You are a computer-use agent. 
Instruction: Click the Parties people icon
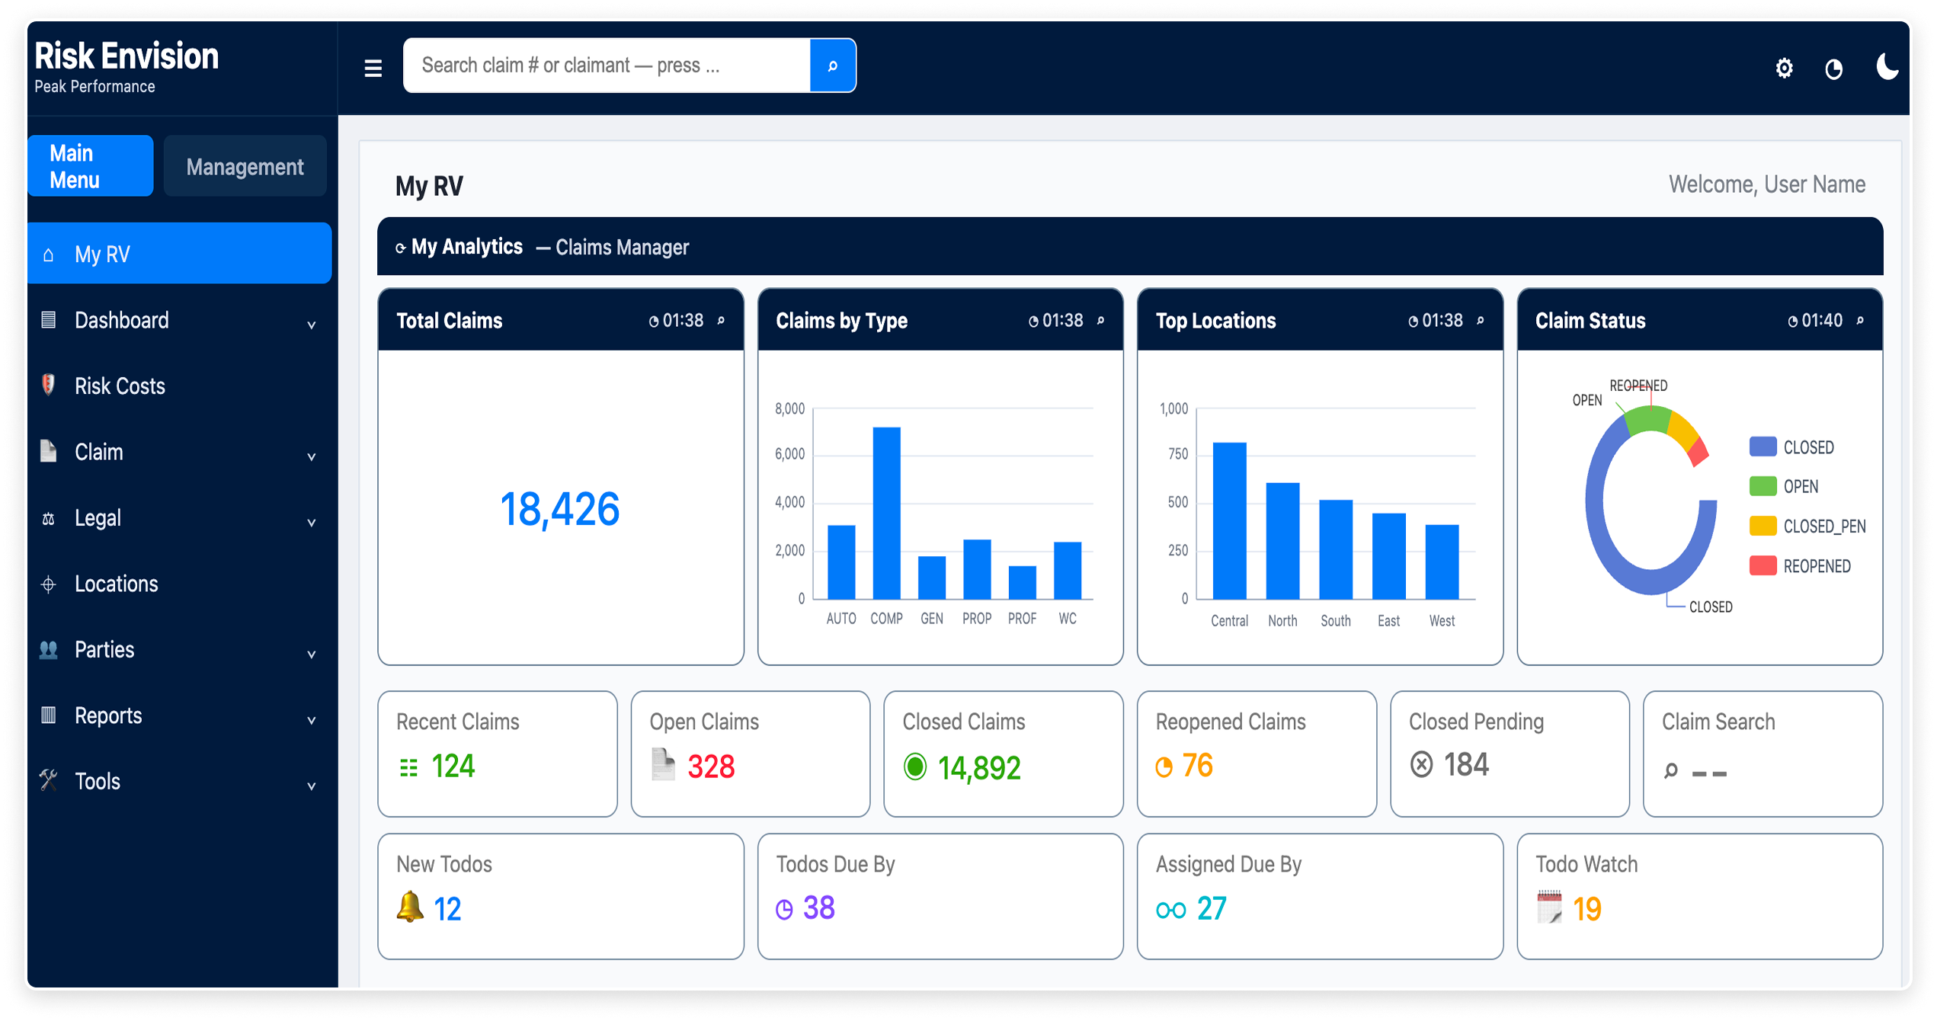coord(48,650)
